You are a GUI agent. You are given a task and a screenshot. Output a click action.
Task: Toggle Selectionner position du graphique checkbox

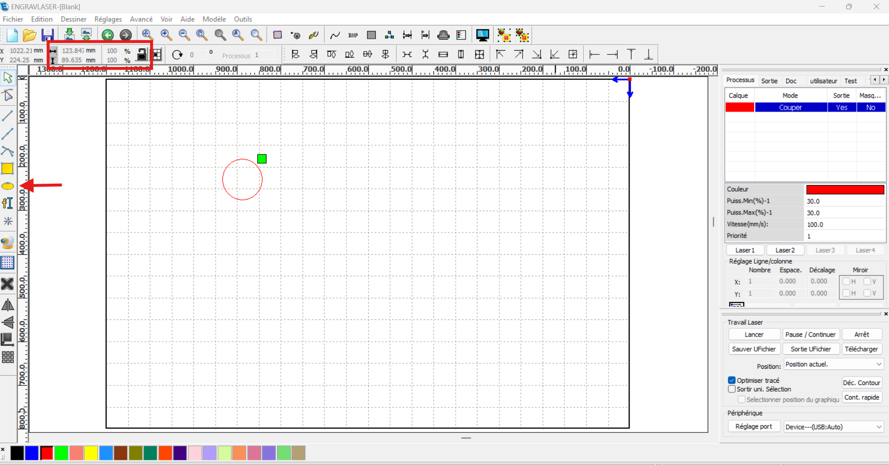click(x=742, y=399)
